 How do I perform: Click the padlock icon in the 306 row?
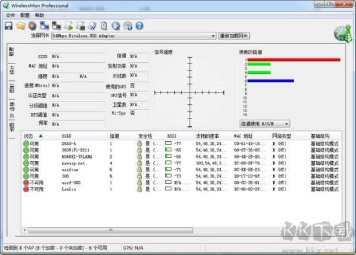(139, 176)
